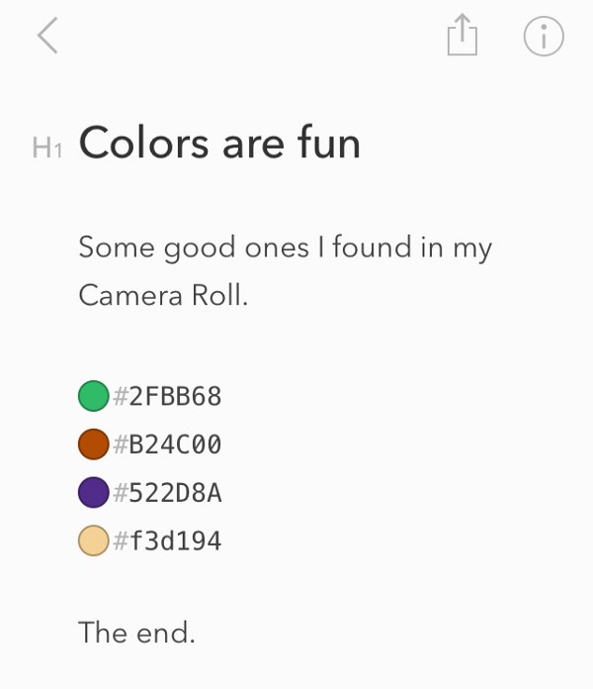
Task: Click the "Colors are fun" heading
Action: [219, 144]
